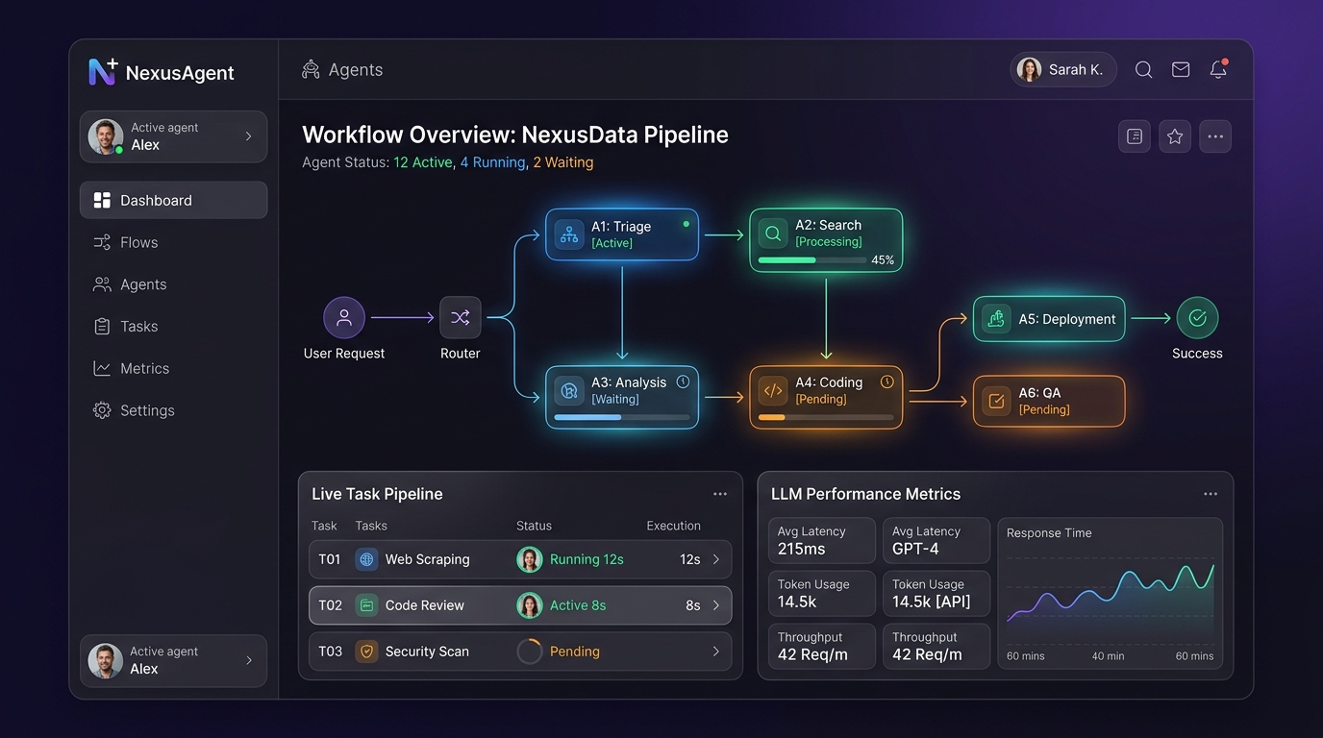
Task: Expand the T03 Security Scan row chevron
Action: (715, 652)
